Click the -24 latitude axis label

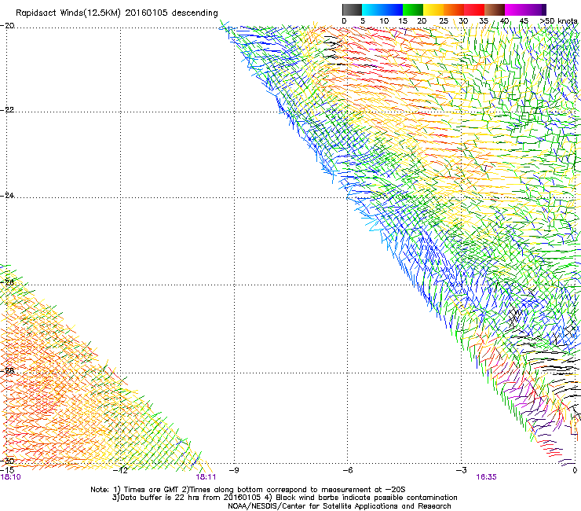[7, 196]
